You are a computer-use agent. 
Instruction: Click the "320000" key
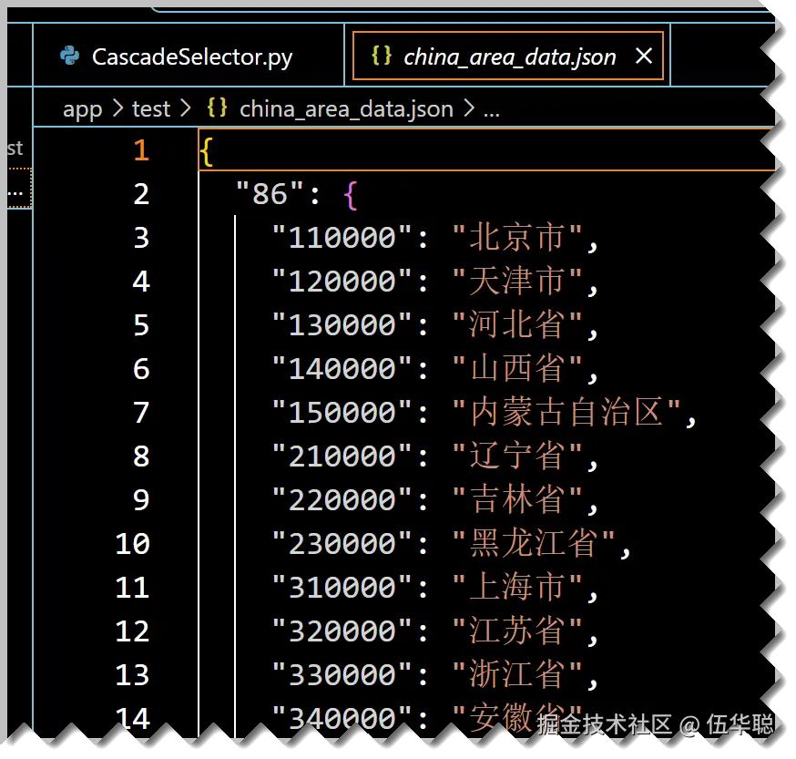(x=342, y=631)
